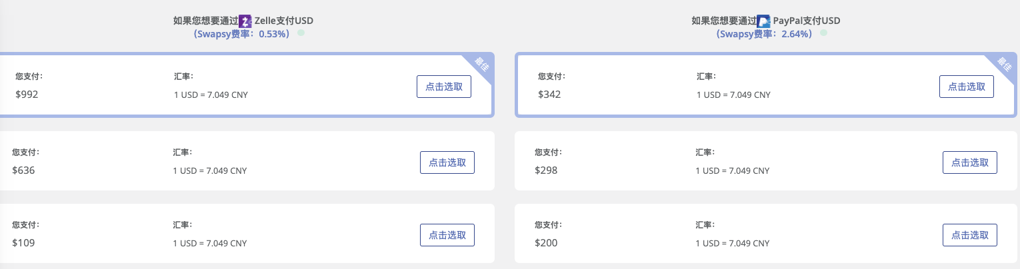This screenshot has height=269, width=1020.
Task: Click the green dot beside 0.53% fee
Action: pyautogui.click(x=301, y=32)
